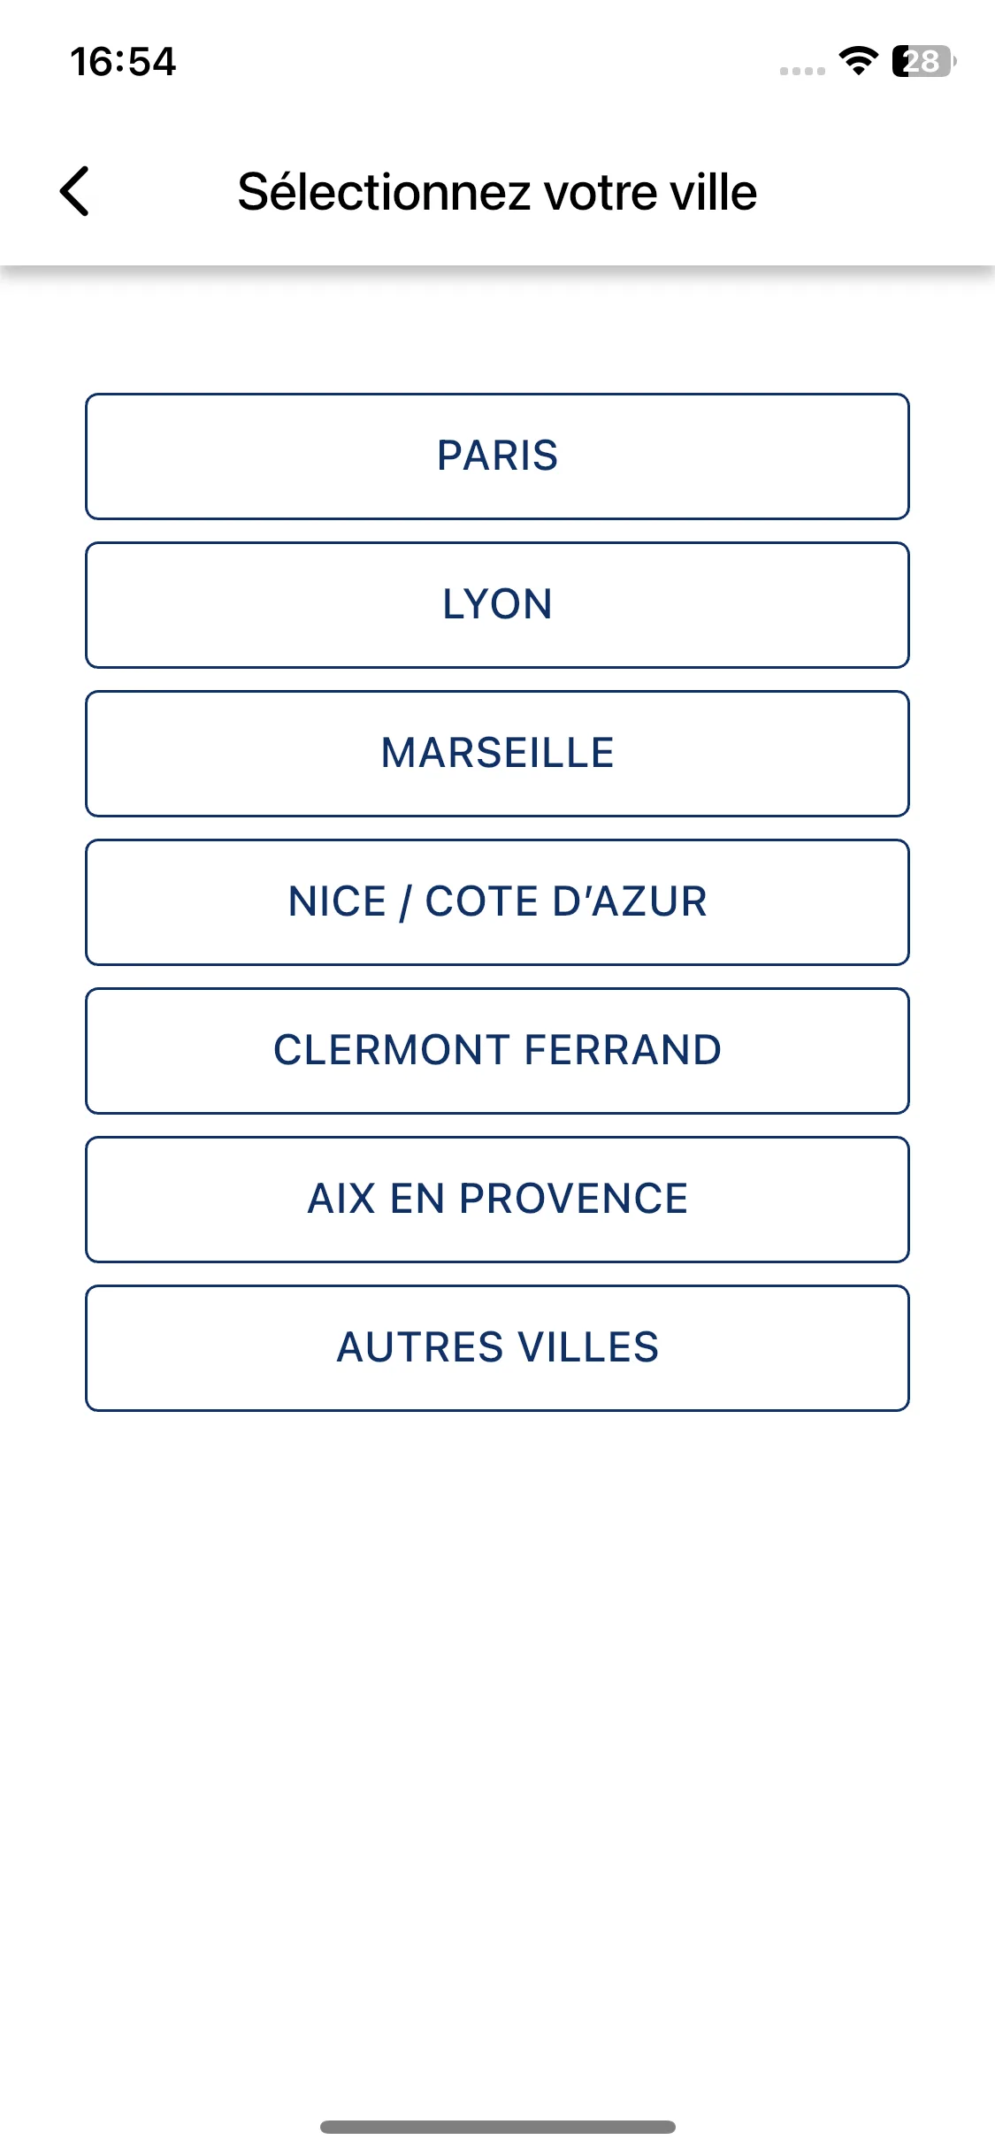This screenshot has width=995, height=2155.
Task: Choose the French capital city option
Action: (497, 456)
